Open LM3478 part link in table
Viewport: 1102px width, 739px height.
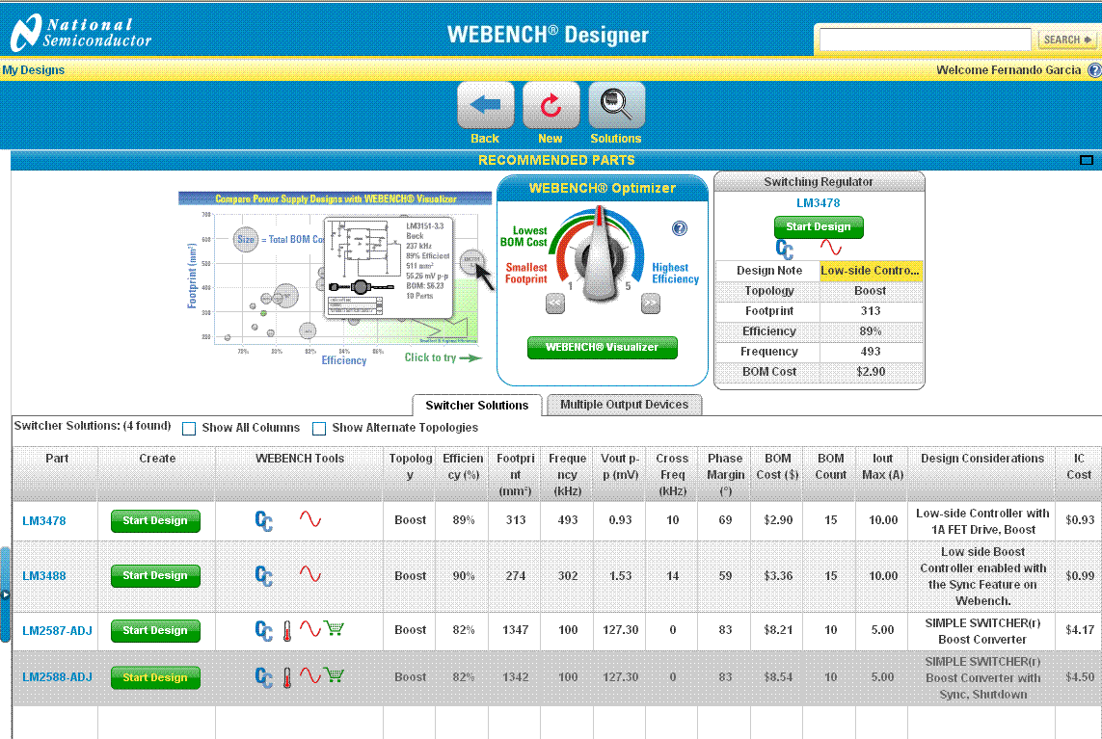pyautogui.click(x=44, y=521)
